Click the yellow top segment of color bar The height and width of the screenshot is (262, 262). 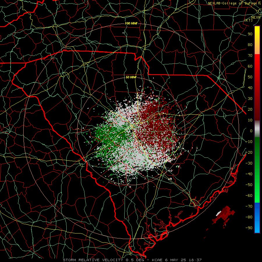(257, 40)
